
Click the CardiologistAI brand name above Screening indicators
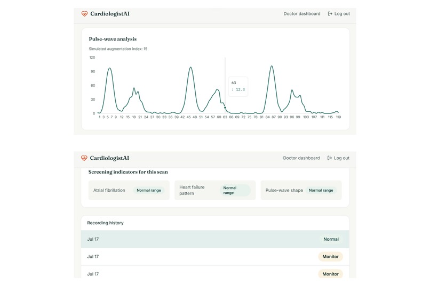[x=109, y=158]
